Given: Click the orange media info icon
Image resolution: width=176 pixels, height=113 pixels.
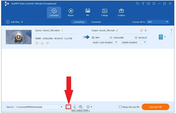Looking at the screenshot, I should (141, 30).
